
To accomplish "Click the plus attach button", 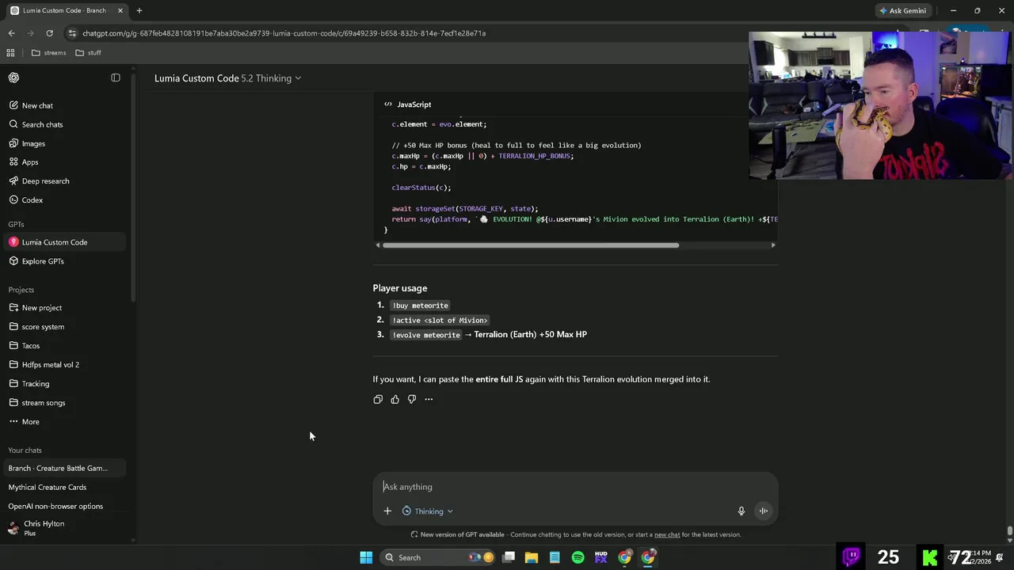I will tap(387, 511).
